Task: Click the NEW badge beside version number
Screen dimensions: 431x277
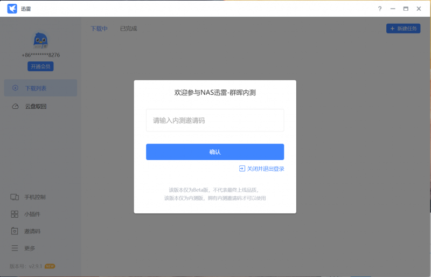Action: 50,266
